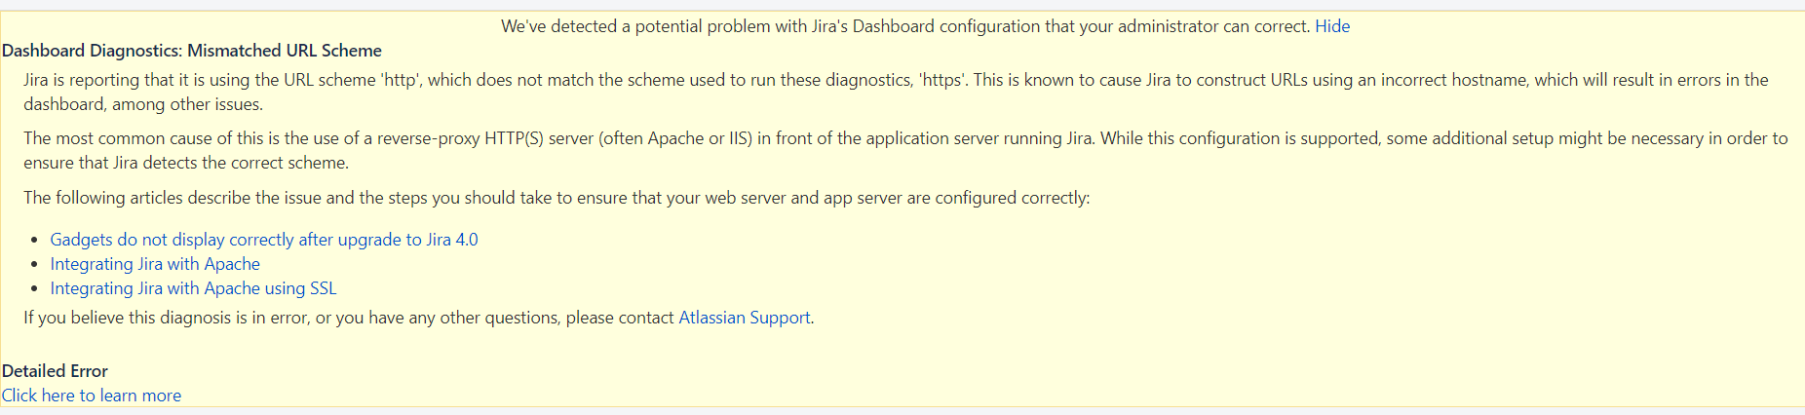Expand 'Click here to learn more' details
The height and width of the screenshot is (415, 1805).
[92, 396]
